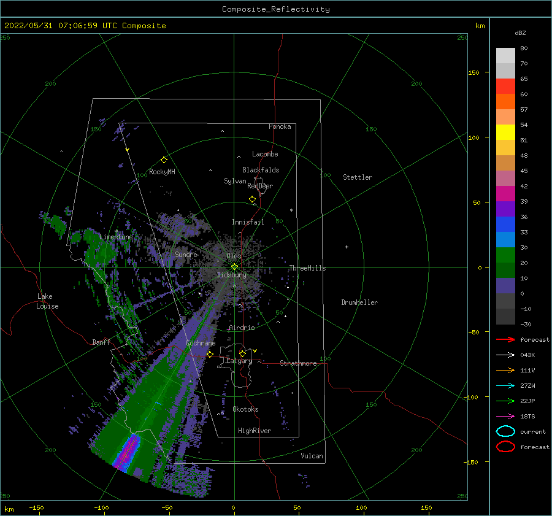Click the ThreeHills label
Viewport: 552px width, 516px height.
tap(308, 268)
